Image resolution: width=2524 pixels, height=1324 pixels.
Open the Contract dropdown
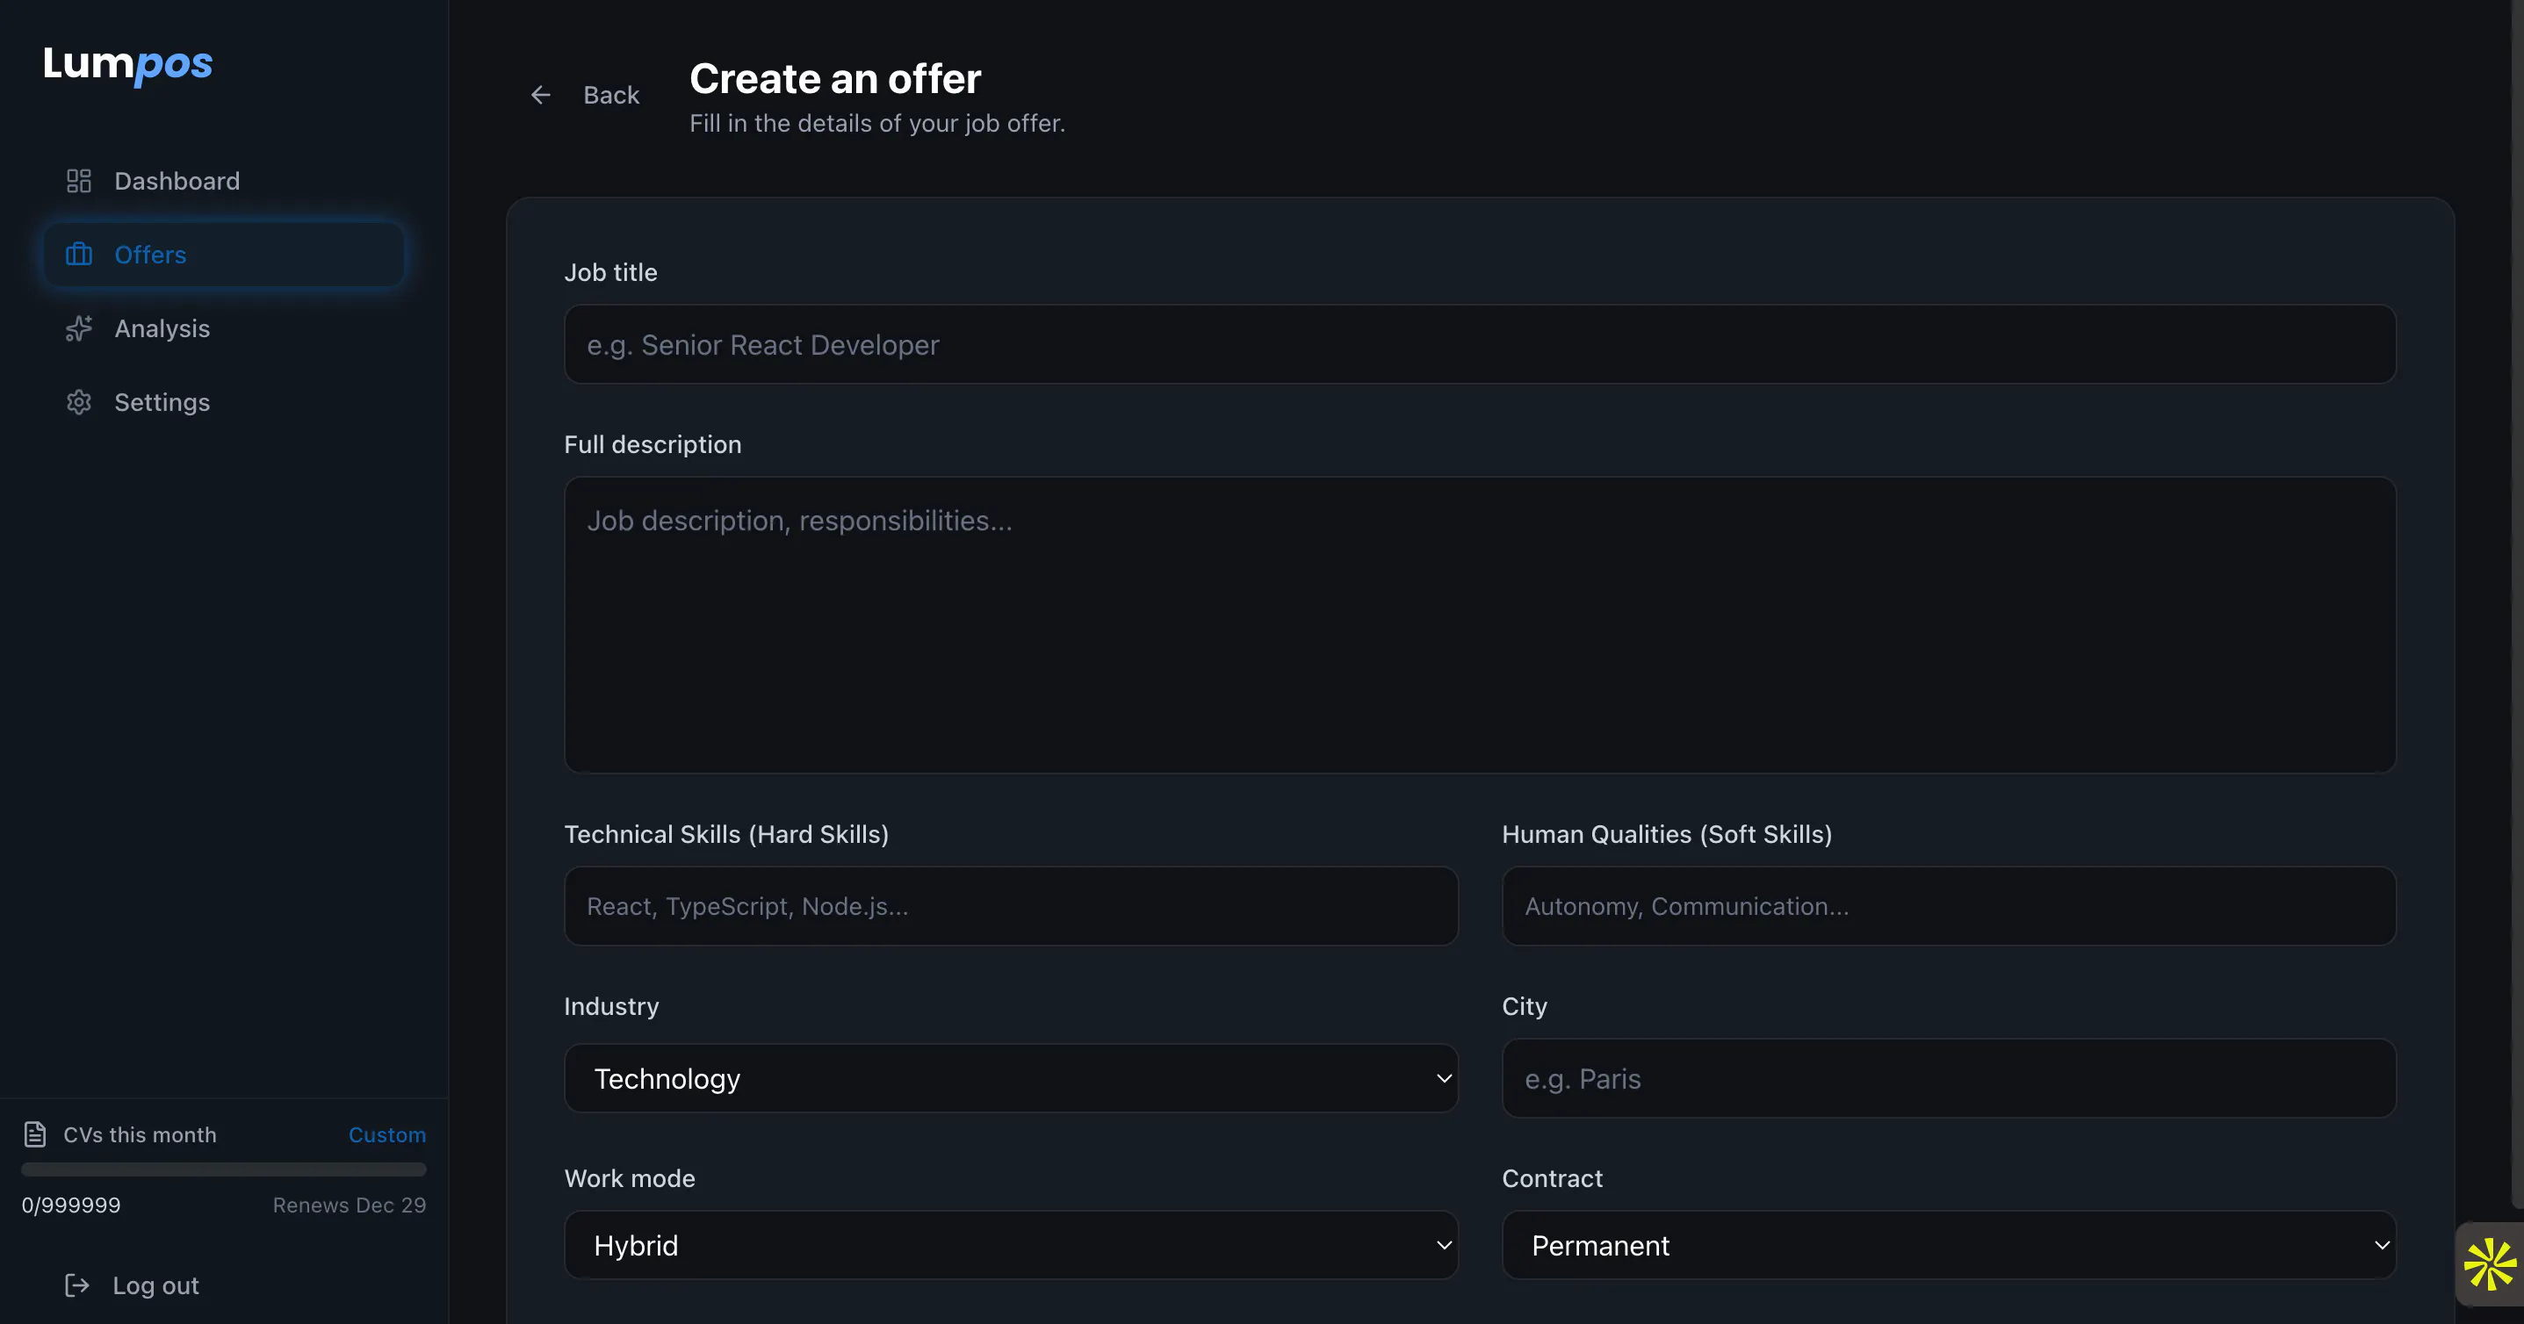[1949, 1245]
